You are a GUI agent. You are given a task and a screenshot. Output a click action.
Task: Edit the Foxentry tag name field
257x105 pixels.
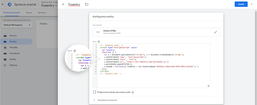(76, 5)
